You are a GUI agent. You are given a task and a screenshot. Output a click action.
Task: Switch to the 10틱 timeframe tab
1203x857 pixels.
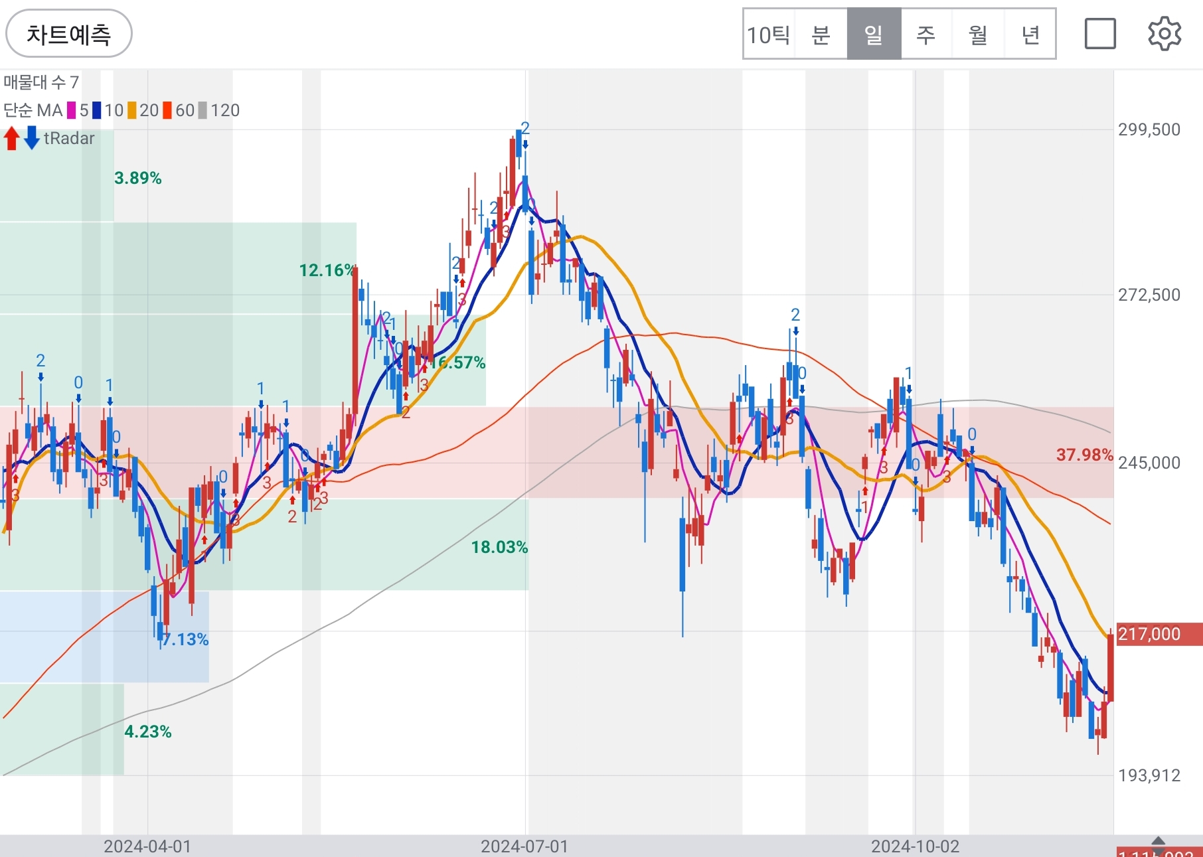[769, 35]
